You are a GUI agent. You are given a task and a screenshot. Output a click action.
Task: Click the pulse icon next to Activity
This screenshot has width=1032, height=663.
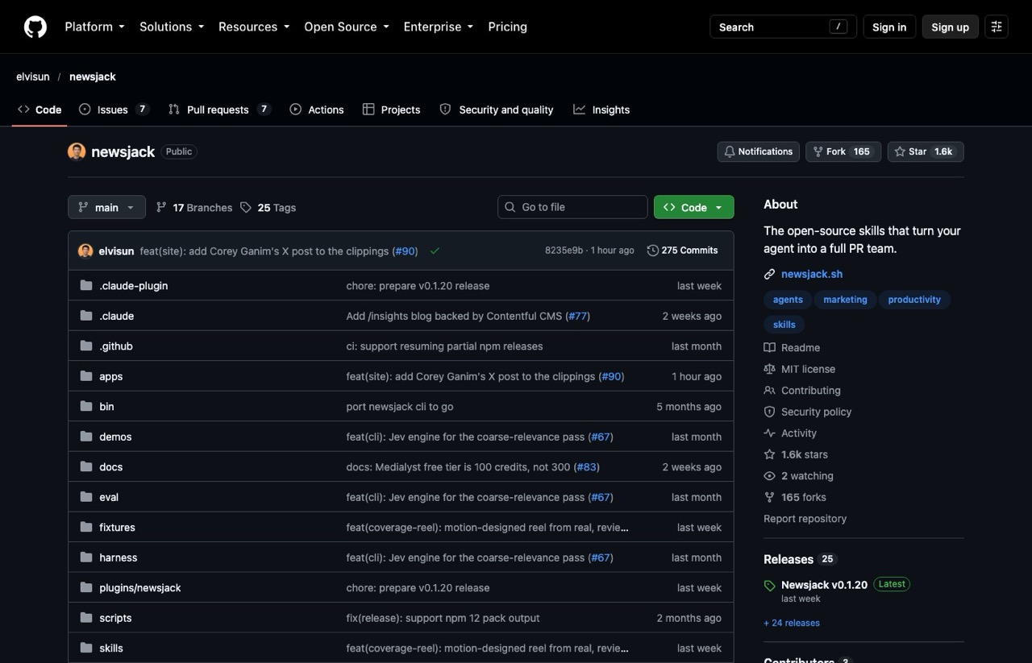tap(769, 433)
